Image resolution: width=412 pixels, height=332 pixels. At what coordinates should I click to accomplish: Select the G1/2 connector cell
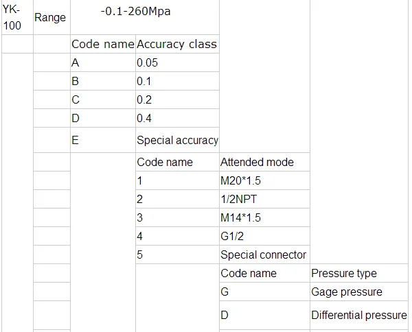tap(264, 236)
